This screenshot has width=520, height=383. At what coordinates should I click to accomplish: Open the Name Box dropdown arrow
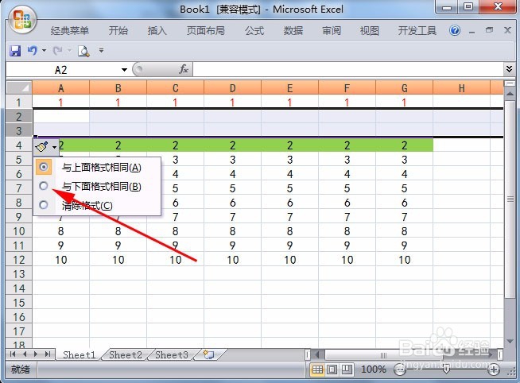click(x=124, y=70)
